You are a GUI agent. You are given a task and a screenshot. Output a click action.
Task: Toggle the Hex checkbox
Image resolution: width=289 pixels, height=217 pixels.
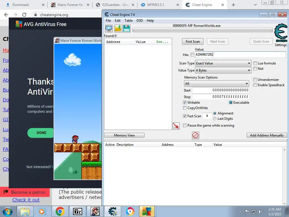tap(192, 55)
